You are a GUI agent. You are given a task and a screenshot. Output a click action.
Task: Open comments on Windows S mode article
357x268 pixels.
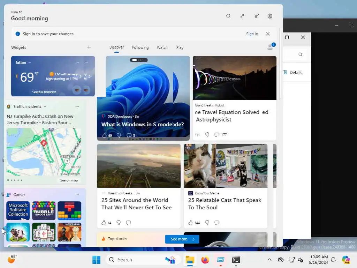129,135
